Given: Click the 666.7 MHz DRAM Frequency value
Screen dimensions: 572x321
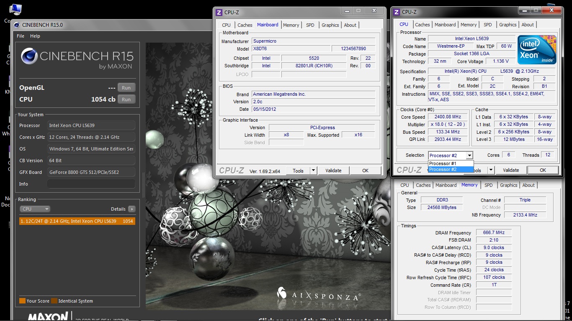Looking at the screenshot, I should point(494,233).
